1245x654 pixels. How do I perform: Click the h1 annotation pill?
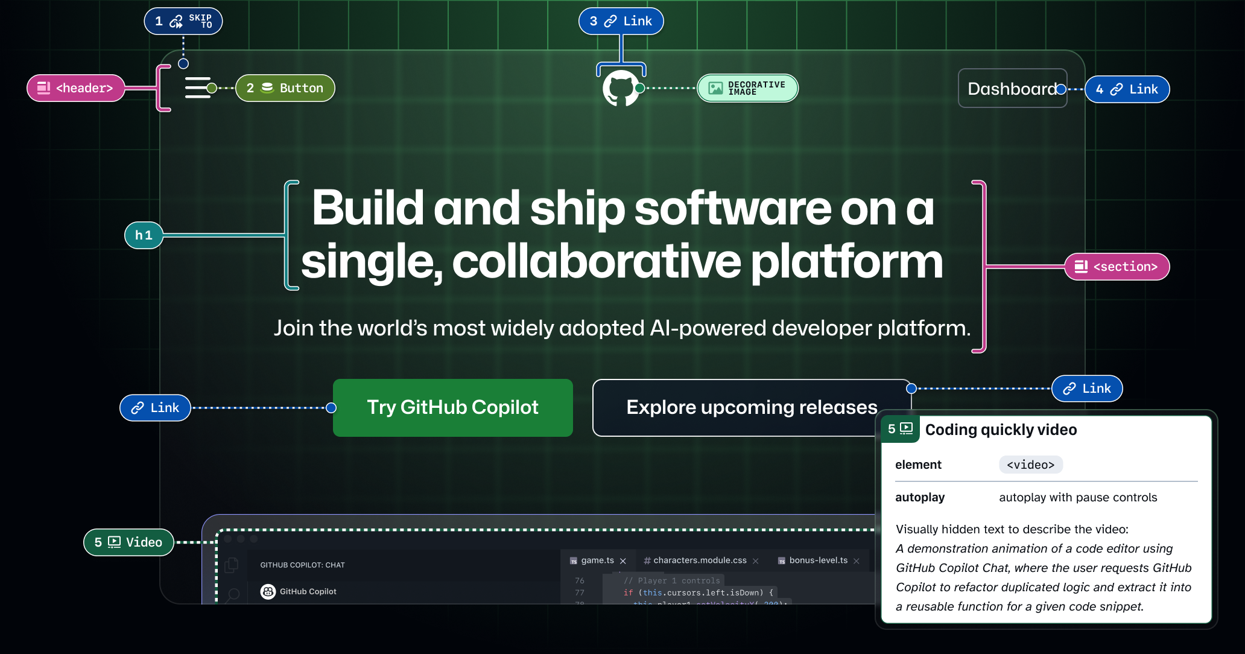click(143, 235)
